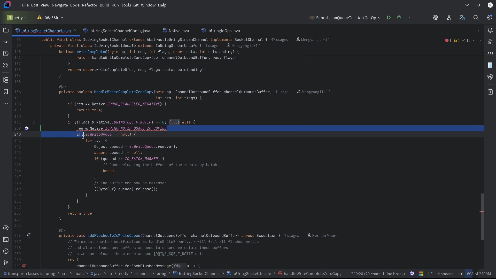
Task: Click the JetBrains app logo in title bar
Action: [7, 5]
